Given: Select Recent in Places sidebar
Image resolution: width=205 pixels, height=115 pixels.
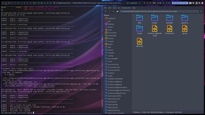Looking at the screenshot, I should coord(109,27).
